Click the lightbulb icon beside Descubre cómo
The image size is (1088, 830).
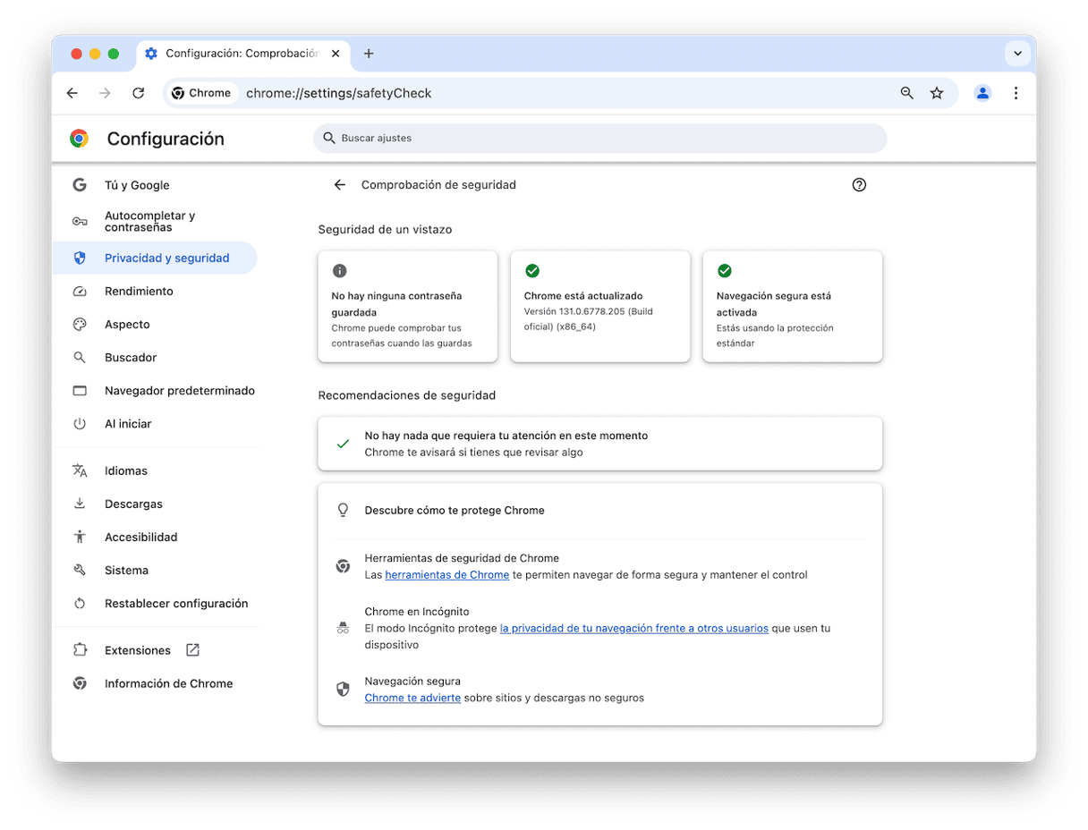tap(343, 511)
